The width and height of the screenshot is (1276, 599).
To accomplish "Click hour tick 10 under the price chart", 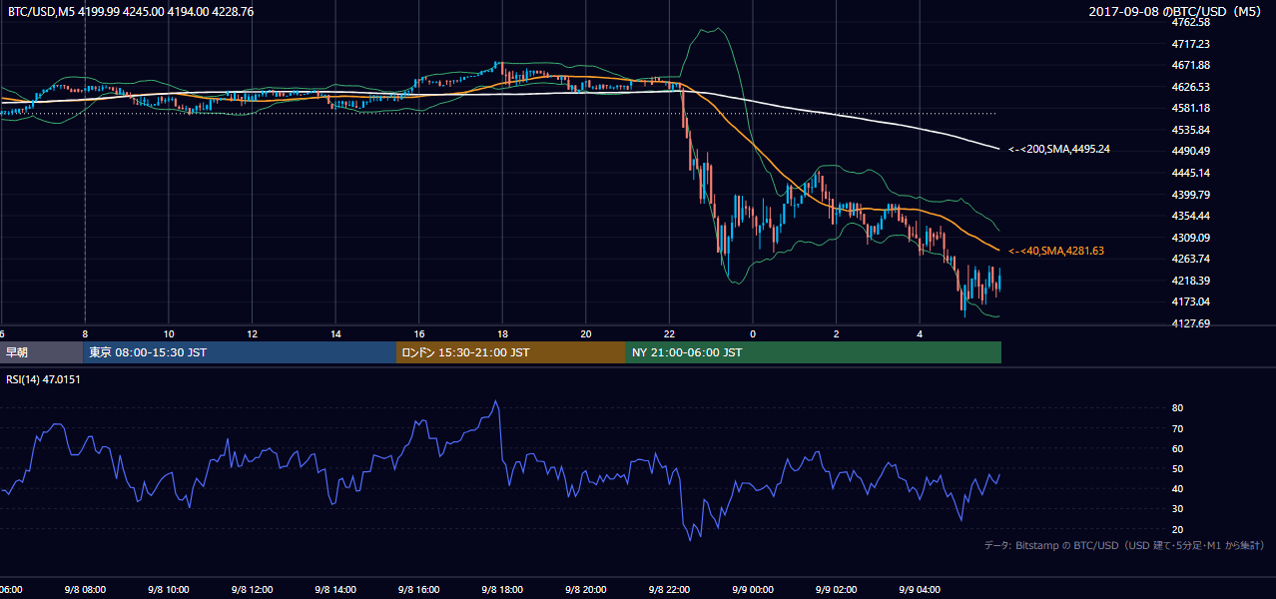I will [x=170, y=333].
